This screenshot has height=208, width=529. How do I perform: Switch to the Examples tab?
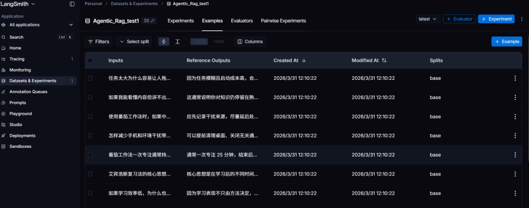[212, 21]
